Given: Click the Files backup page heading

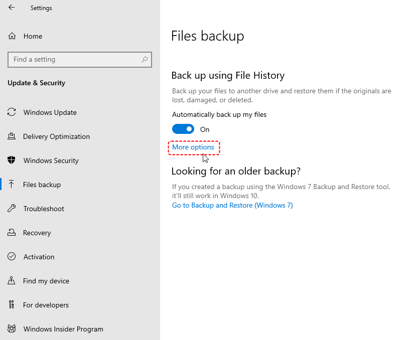Looking at the screenshot, I should [x=208, y=36].
